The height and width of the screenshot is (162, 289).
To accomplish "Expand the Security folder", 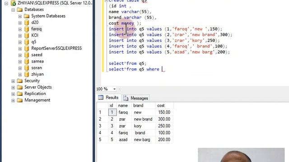I will (x=13, y=81).
